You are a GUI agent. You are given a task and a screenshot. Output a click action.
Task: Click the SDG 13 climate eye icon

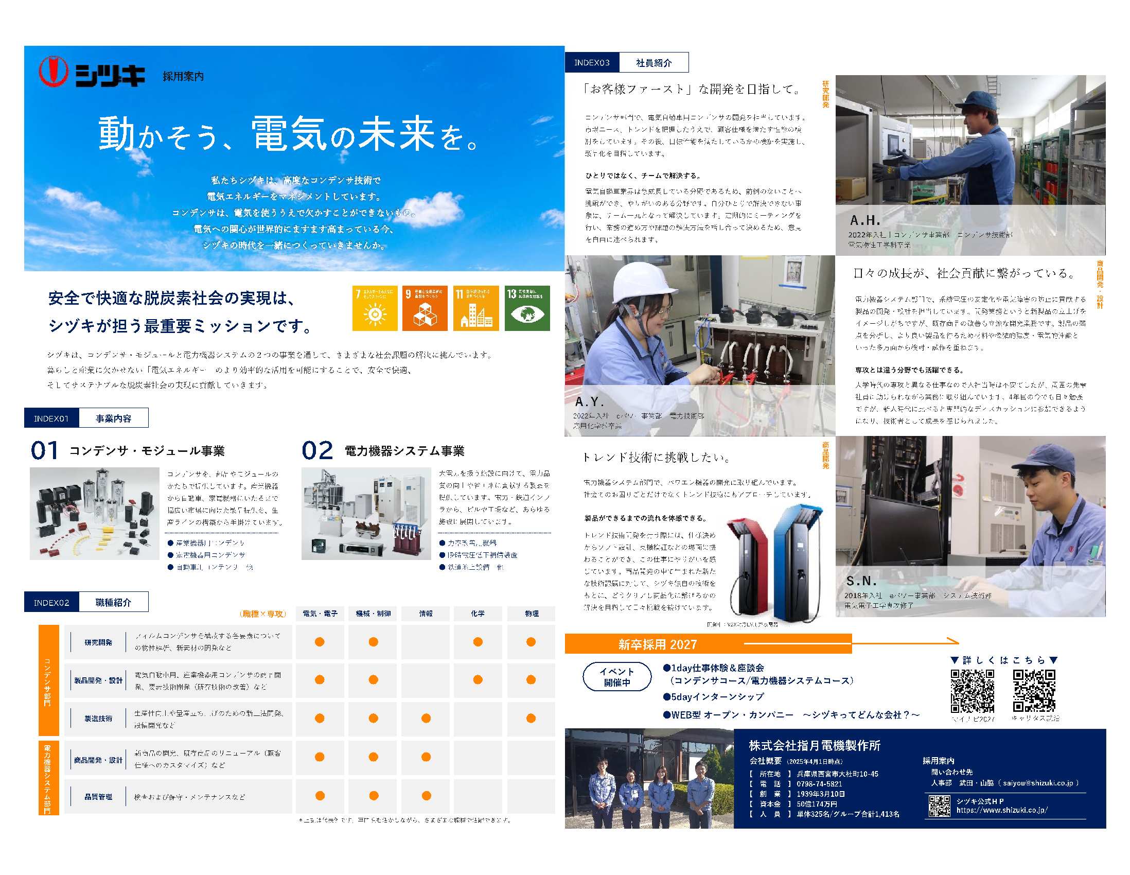pos(527,308)
